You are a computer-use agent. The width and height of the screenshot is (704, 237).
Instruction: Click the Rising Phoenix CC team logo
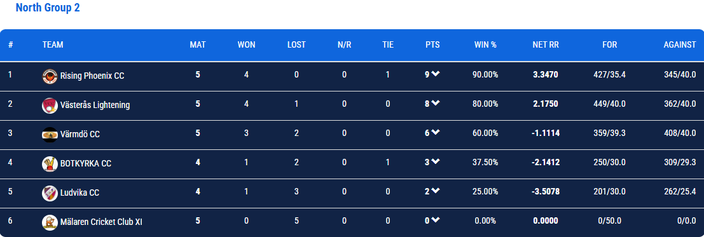click(x=50, y=76)
